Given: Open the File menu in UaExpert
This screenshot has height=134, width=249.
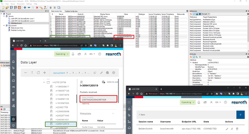Looking at the screenshot, I should pos(2,4).
